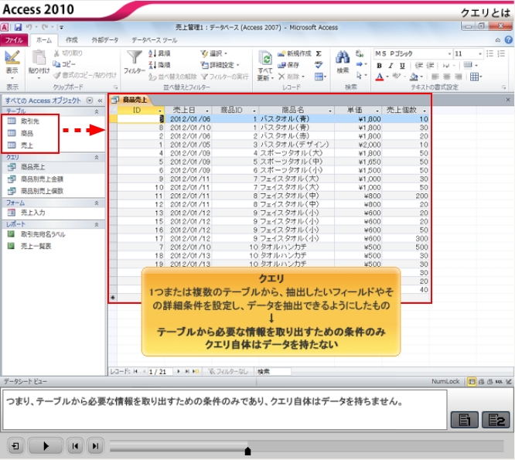The width and height of the screenshot is (515, 460).
Task: Open the 売上日 column dropdown
Action: 207,111
